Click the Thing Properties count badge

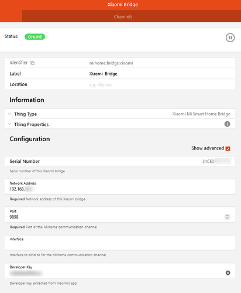(x=227, y=124)
